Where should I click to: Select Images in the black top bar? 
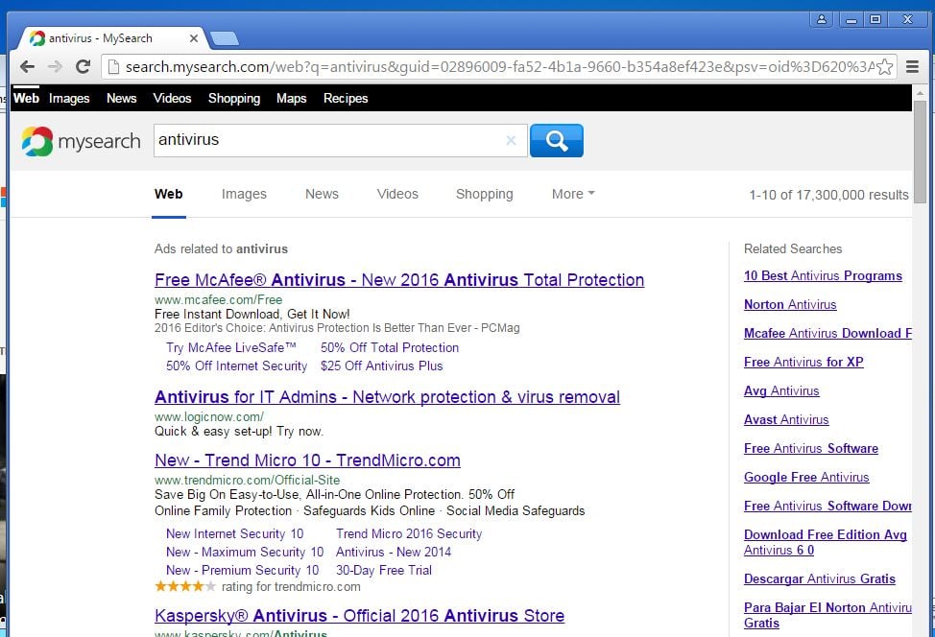click(x=69, y=98)
